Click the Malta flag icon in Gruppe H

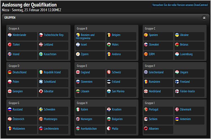[109, 129]
